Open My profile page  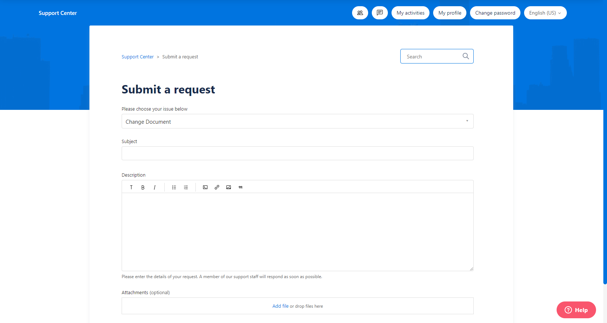(450, 13)
